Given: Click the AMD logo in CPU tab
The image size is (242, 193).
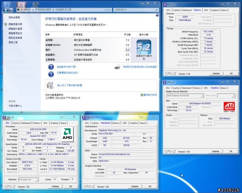Looking at the screenshot, I should pos(67,134).
